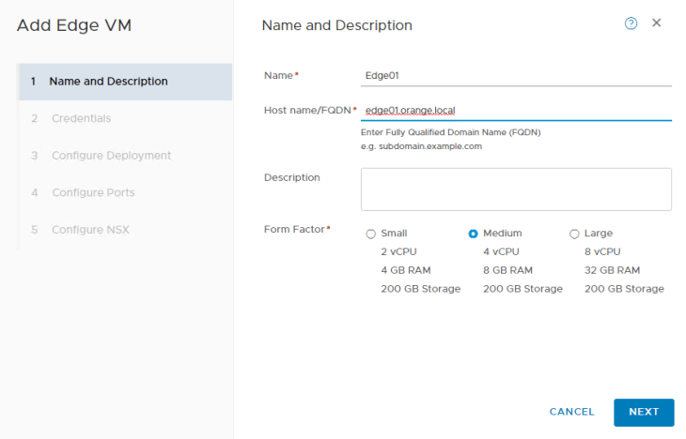The height and width of the screenshot is (439, 686).
Task: Jump to the Configure Deployment step
Action: (x=111, y=156)
